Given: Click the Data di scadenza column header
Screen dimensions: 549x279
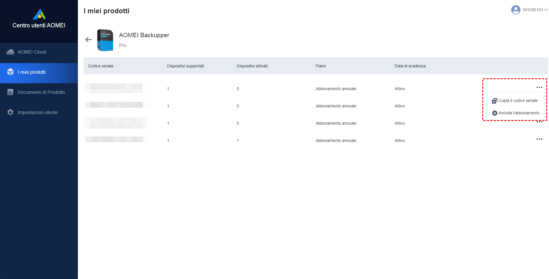Looking at the screenshot, I should click(410, 66).
